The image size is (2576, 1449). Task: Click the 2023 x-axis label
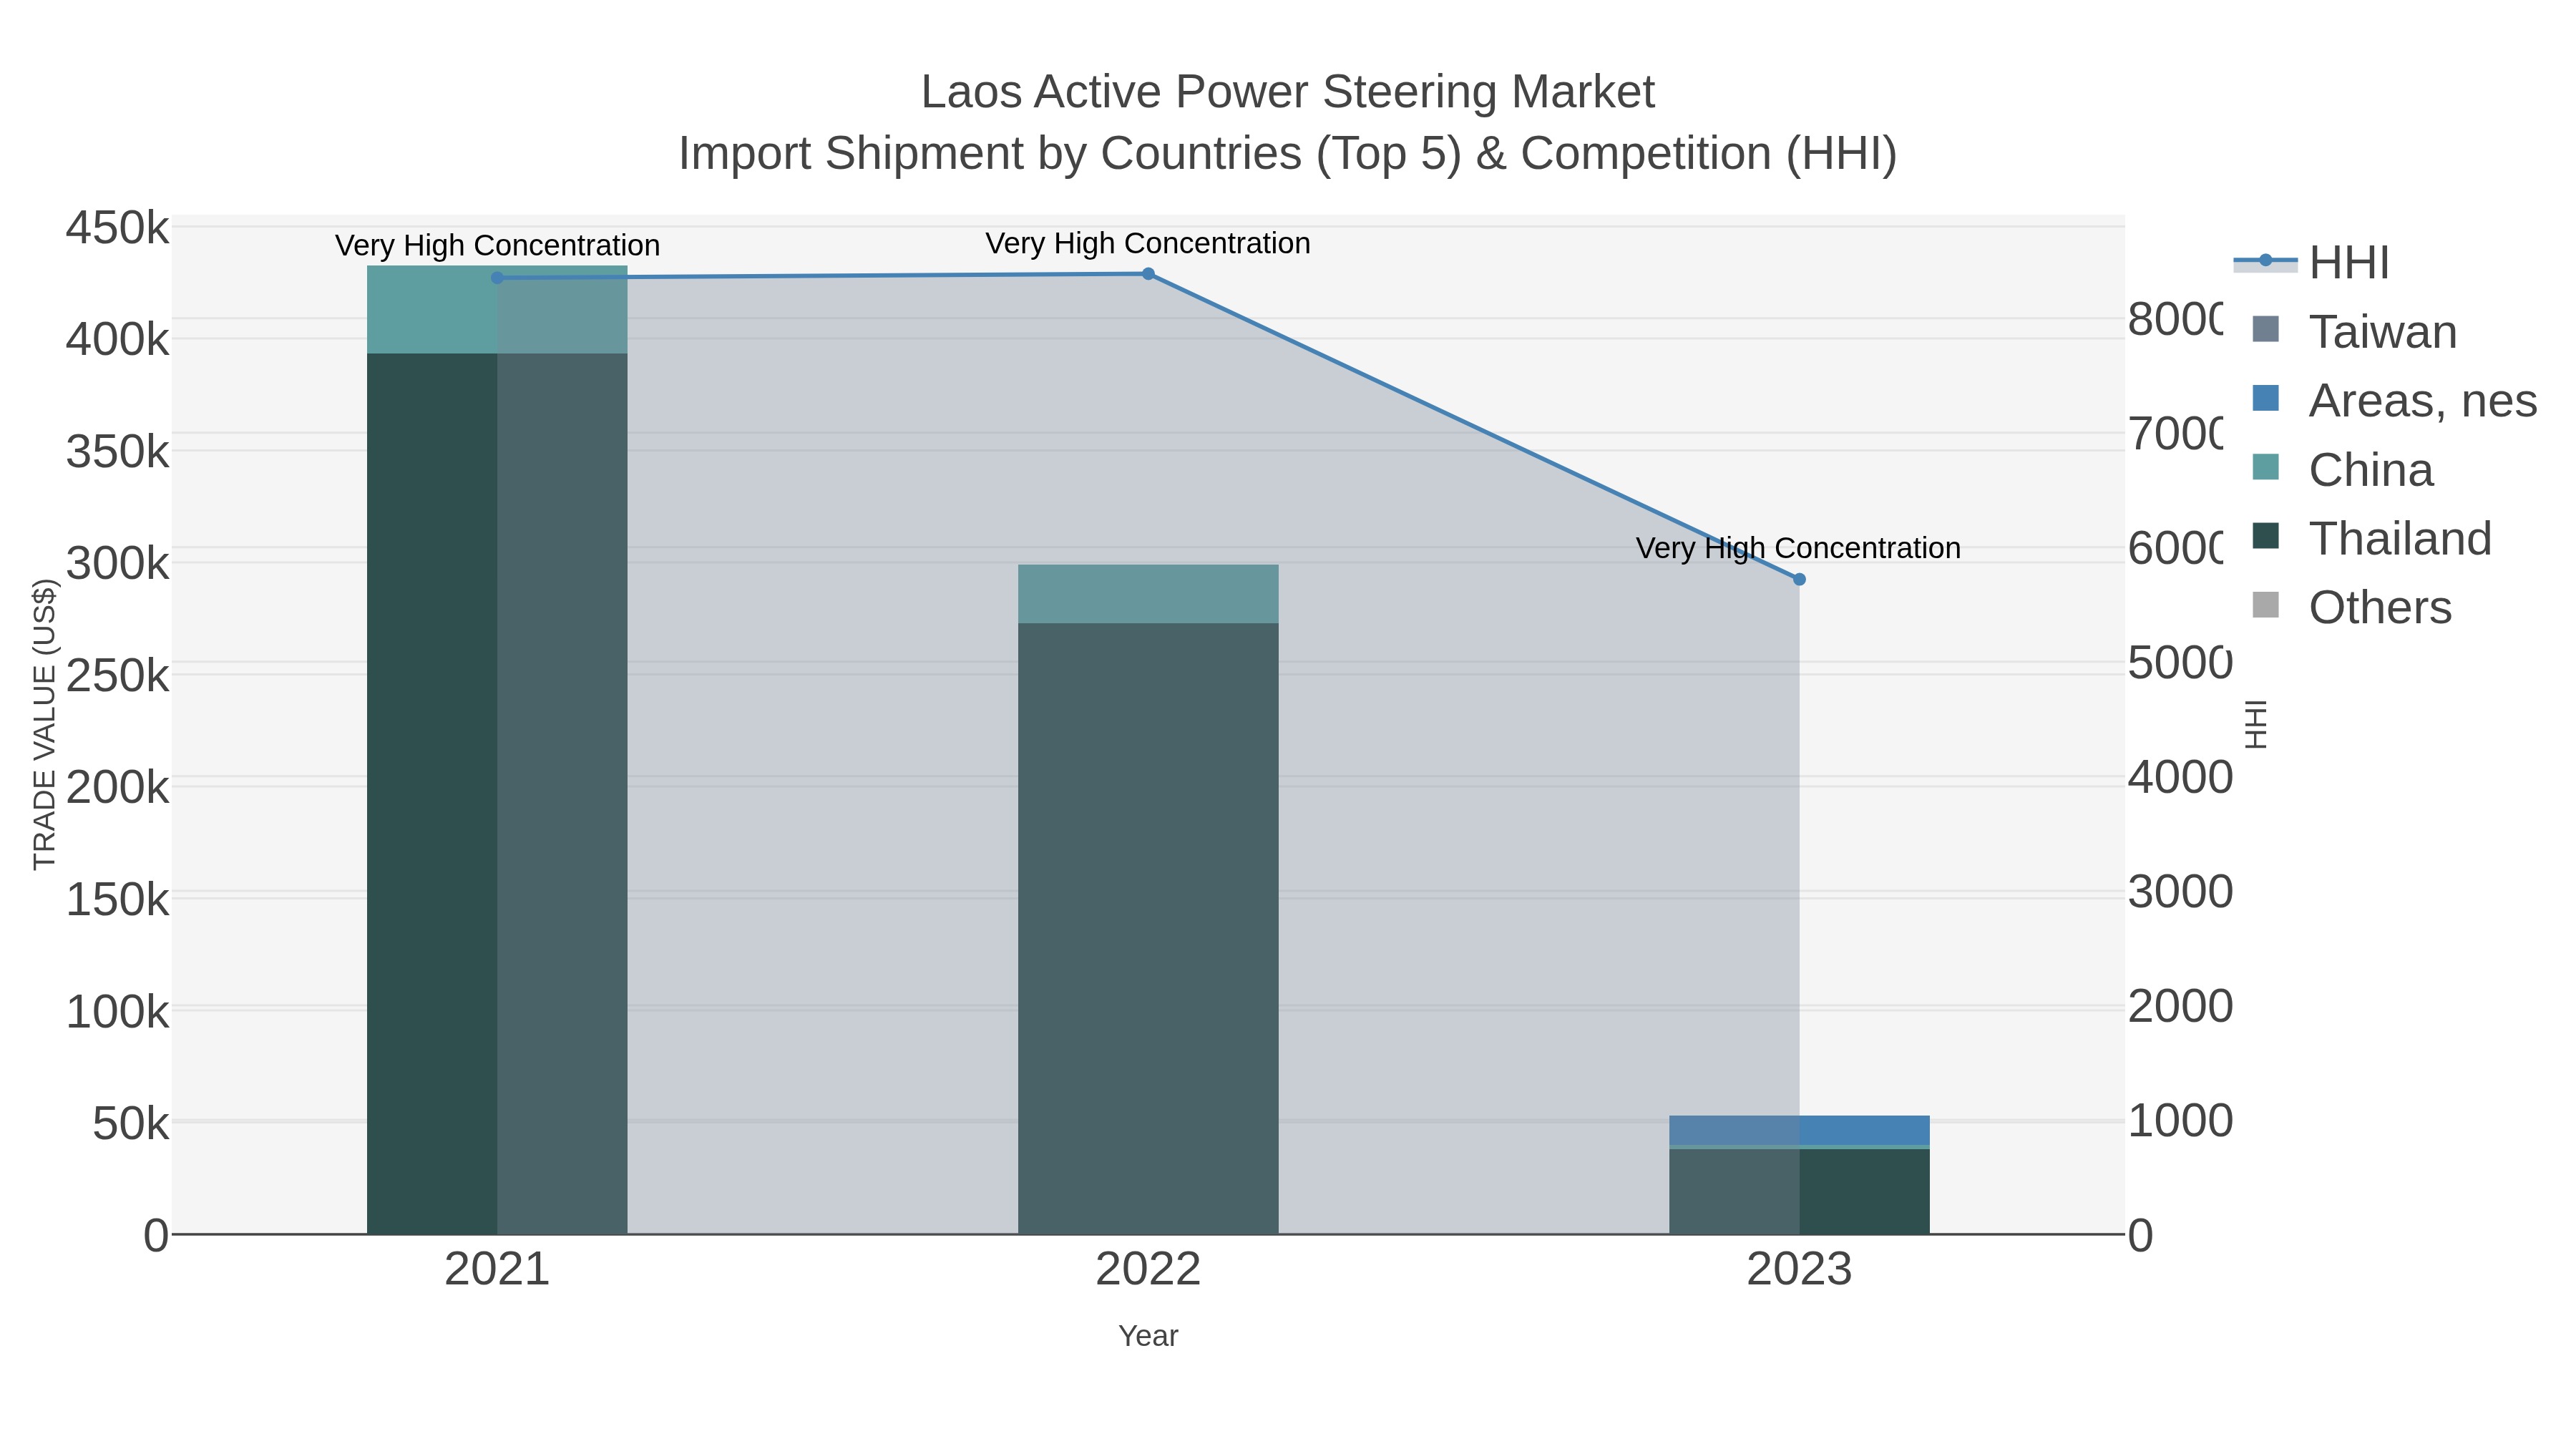coord(1799,1270)
